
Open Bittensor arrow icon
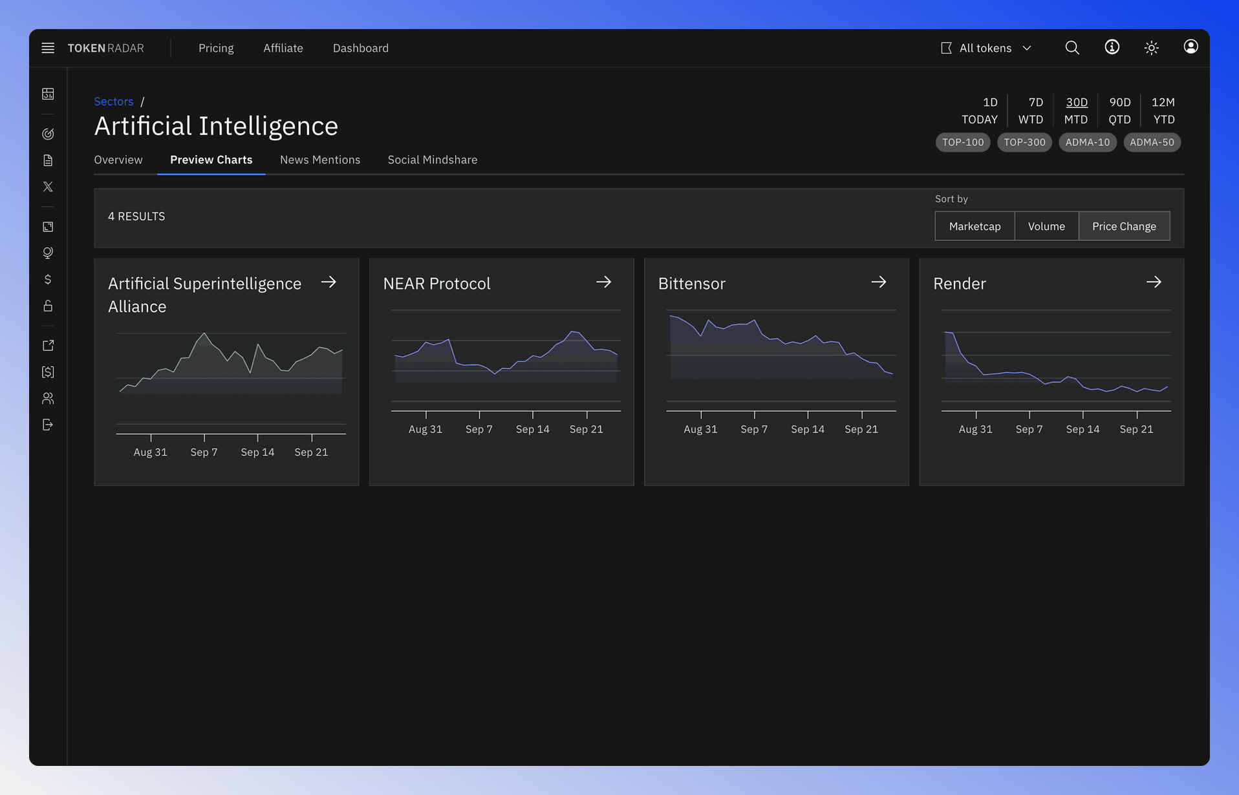coord(878,282)
